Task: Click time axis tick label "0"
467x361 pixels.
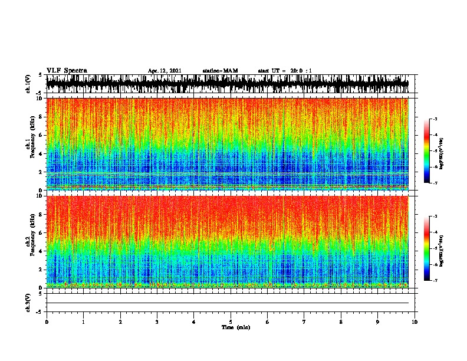Action: pos(47,322)
